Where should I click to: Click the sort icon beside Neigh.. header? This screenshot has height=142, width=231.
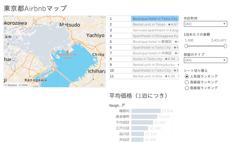tap(123, 105)
